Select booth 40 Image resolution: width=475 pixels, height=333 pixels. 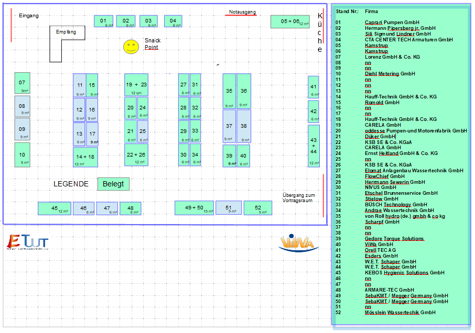[x=244, y=156]
